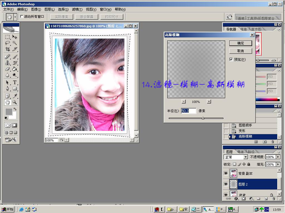Select the Rectangular Marquee tool
The height and width of the screenshot is (213, 285).
(x=8, y=37)
